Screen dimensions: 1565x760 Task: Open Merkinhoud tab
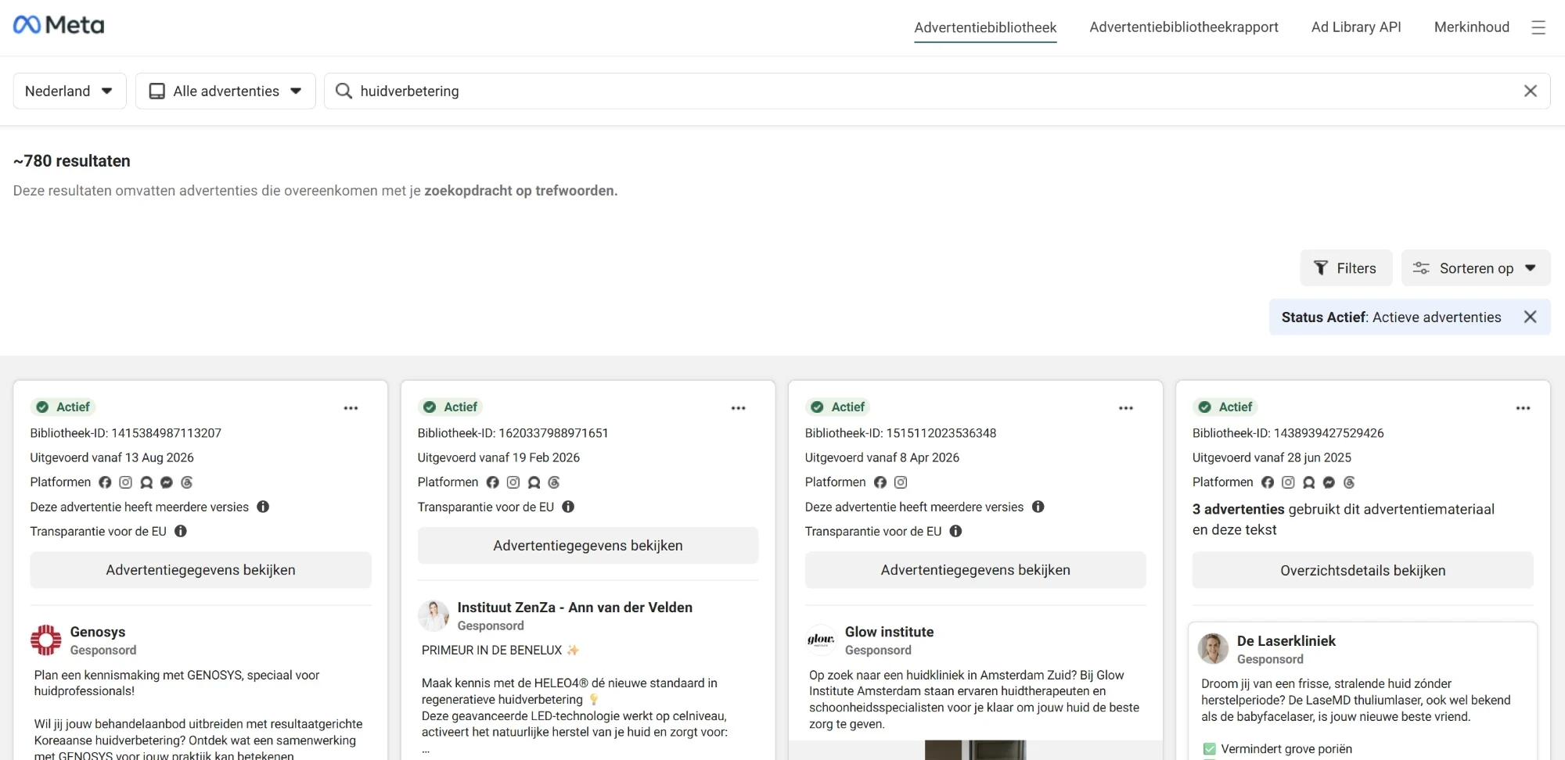coord(1472,27)
